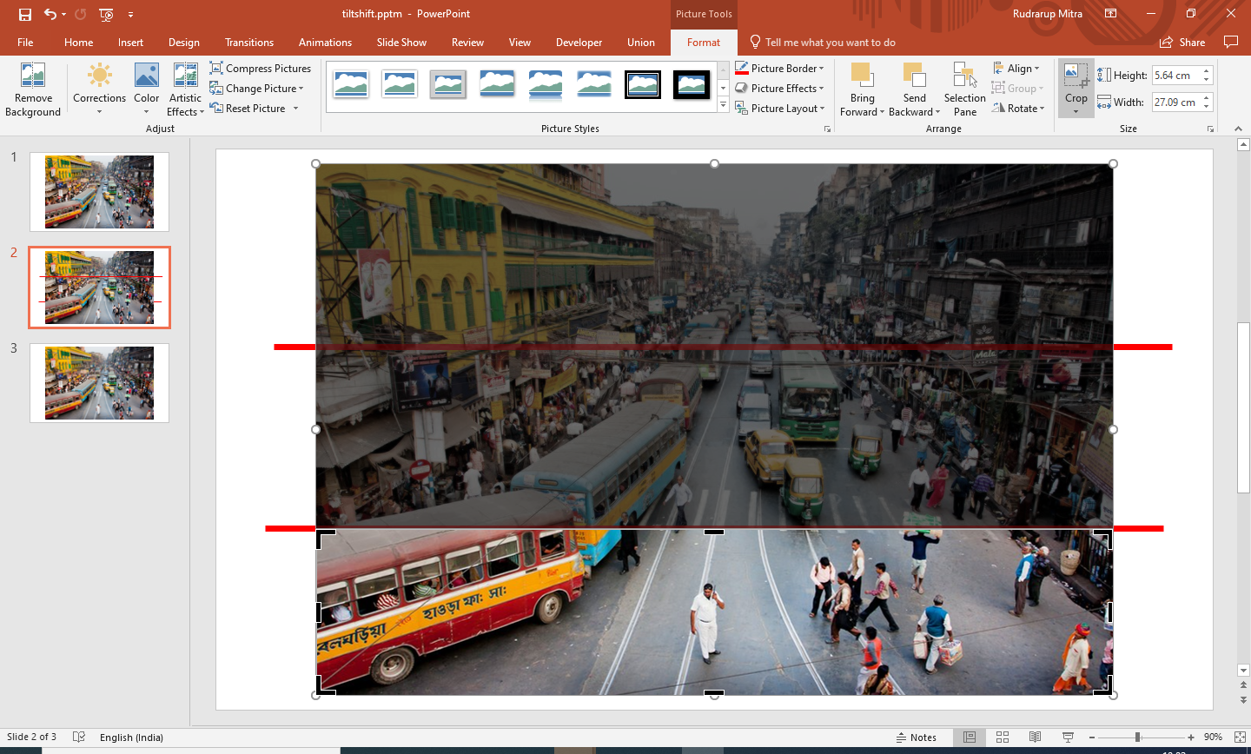Open Change Picture dropdown
1251x754 pixels.
coord(257,88)
